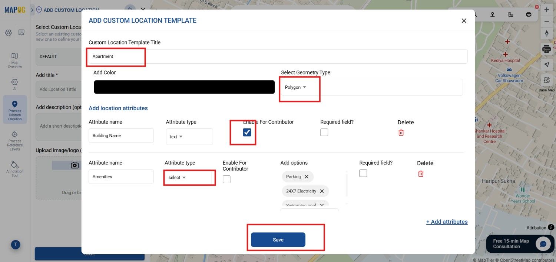This screenshot has width=556, height=262.
Task: Open Process Reference Layers sidebar item
Action: [x=15, y=140]
